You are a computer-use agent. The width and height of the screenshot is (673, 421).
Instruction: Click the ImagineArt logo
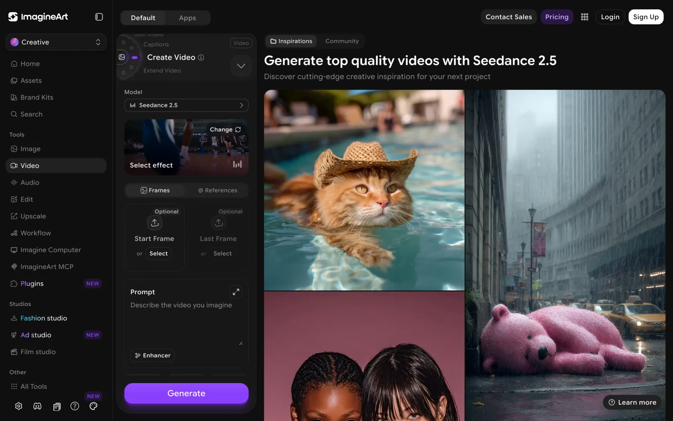pos(38,17)
